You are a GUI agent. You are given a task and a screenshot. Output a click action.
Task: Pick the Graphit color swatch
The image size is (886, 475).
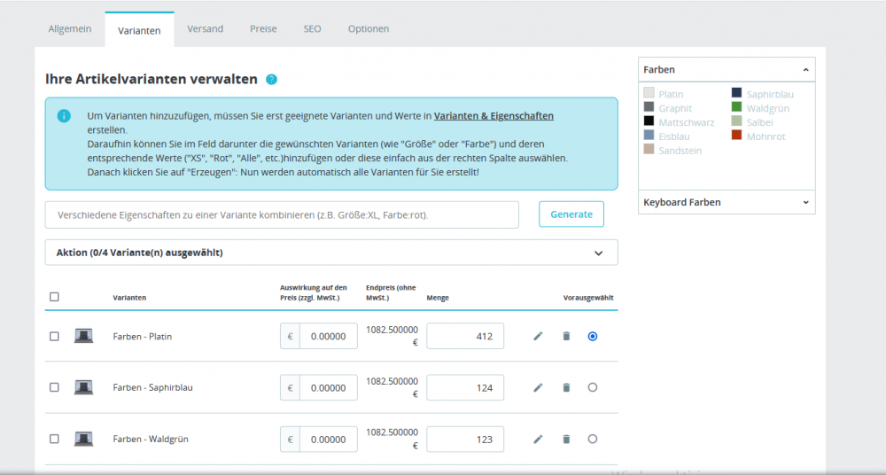649,107
